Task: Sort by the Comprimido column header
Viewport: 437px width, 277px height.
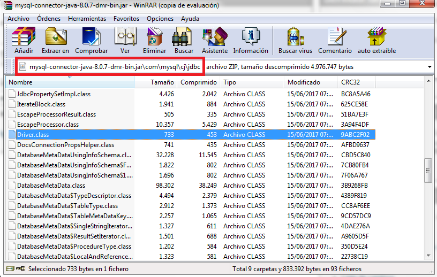Action: click(199, 82)
